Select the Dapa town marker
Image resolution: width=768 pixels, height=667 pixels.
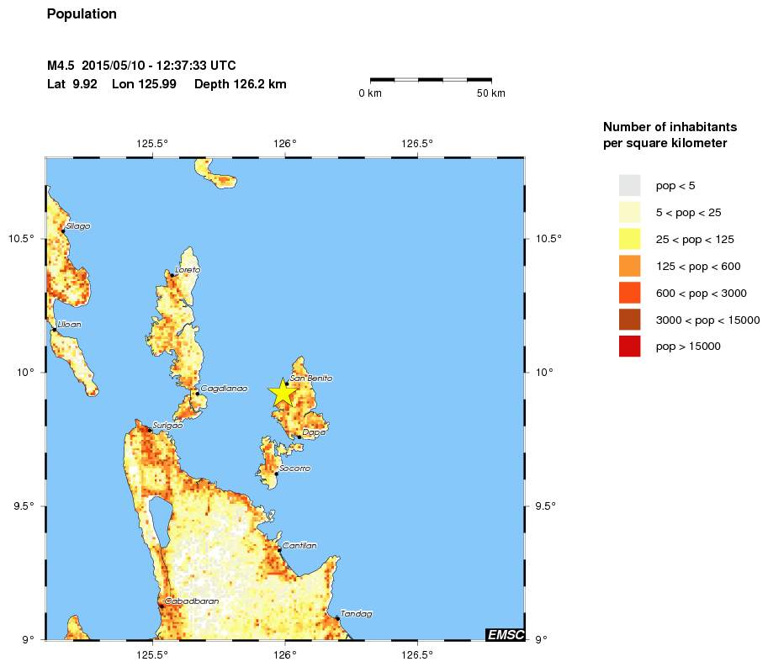(x=299, y=437)
